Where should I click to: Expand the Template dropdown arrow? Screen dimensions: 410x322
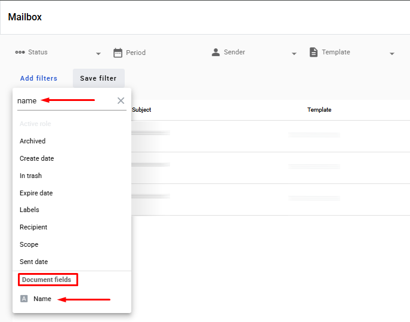click(x=392, y=54)
